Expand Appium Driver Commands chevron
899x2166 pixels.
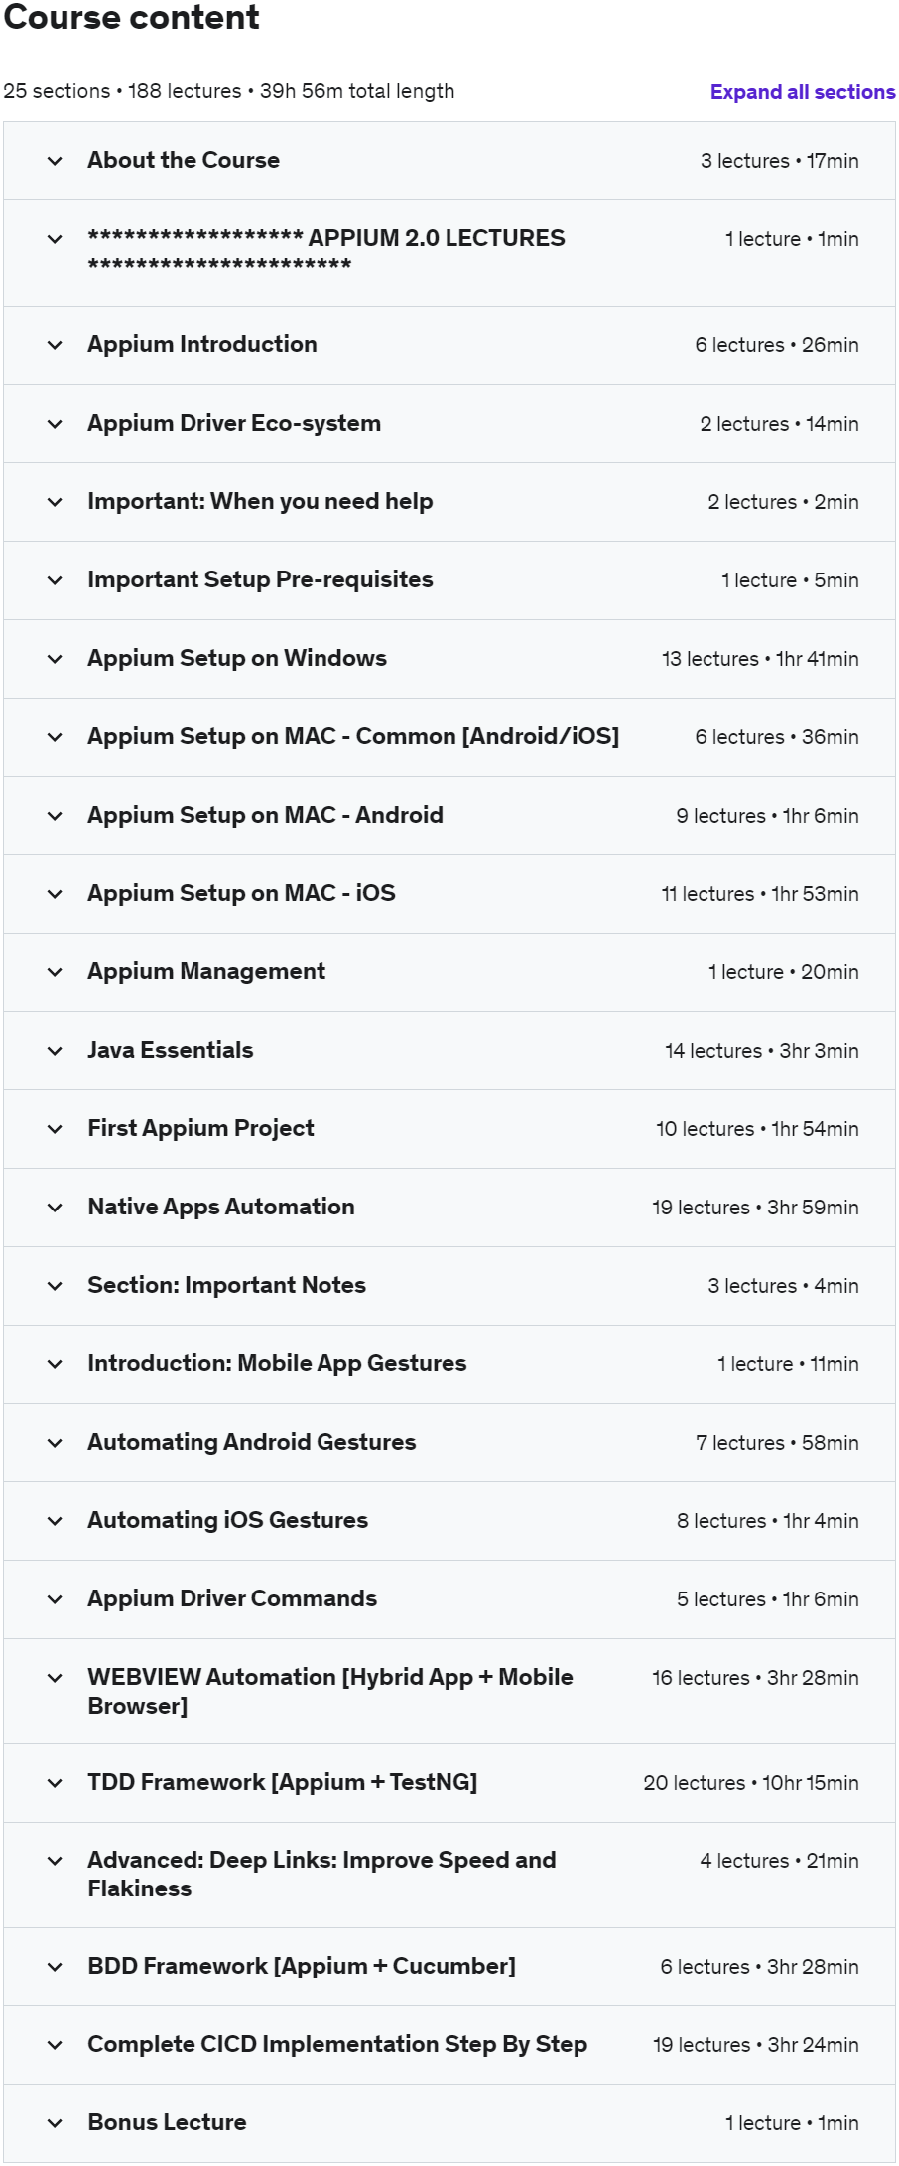(56, 1599)
